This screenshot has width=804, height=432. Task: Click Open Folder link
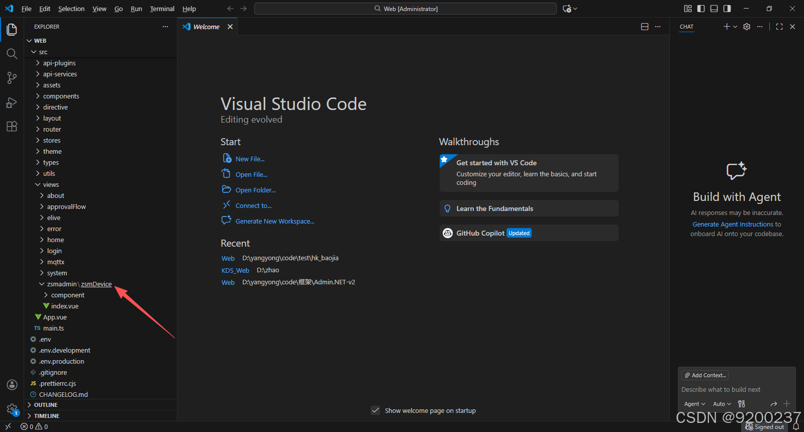(x=255, y=190)
